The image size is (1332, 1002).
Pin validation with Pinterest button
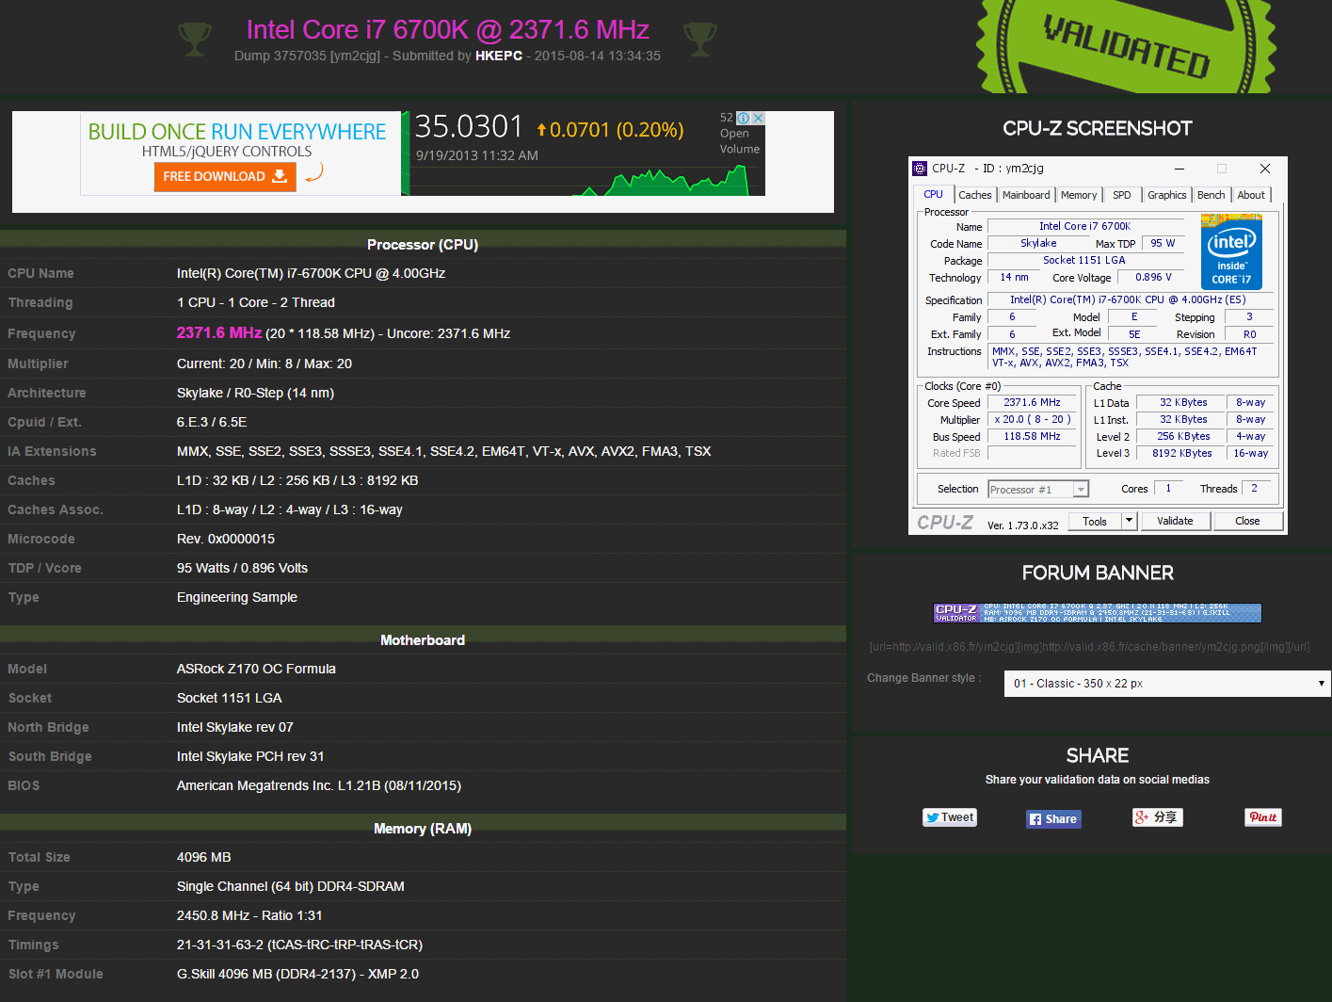pos(1263,817)
